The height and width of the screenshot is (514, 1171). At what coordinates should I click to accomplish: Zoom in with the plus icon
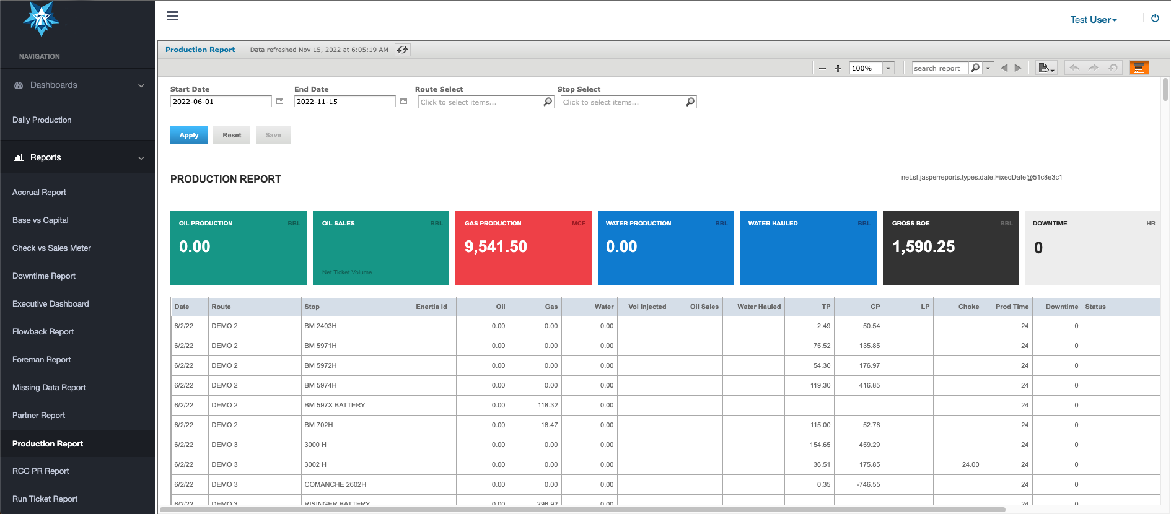[x=838, y=68]
